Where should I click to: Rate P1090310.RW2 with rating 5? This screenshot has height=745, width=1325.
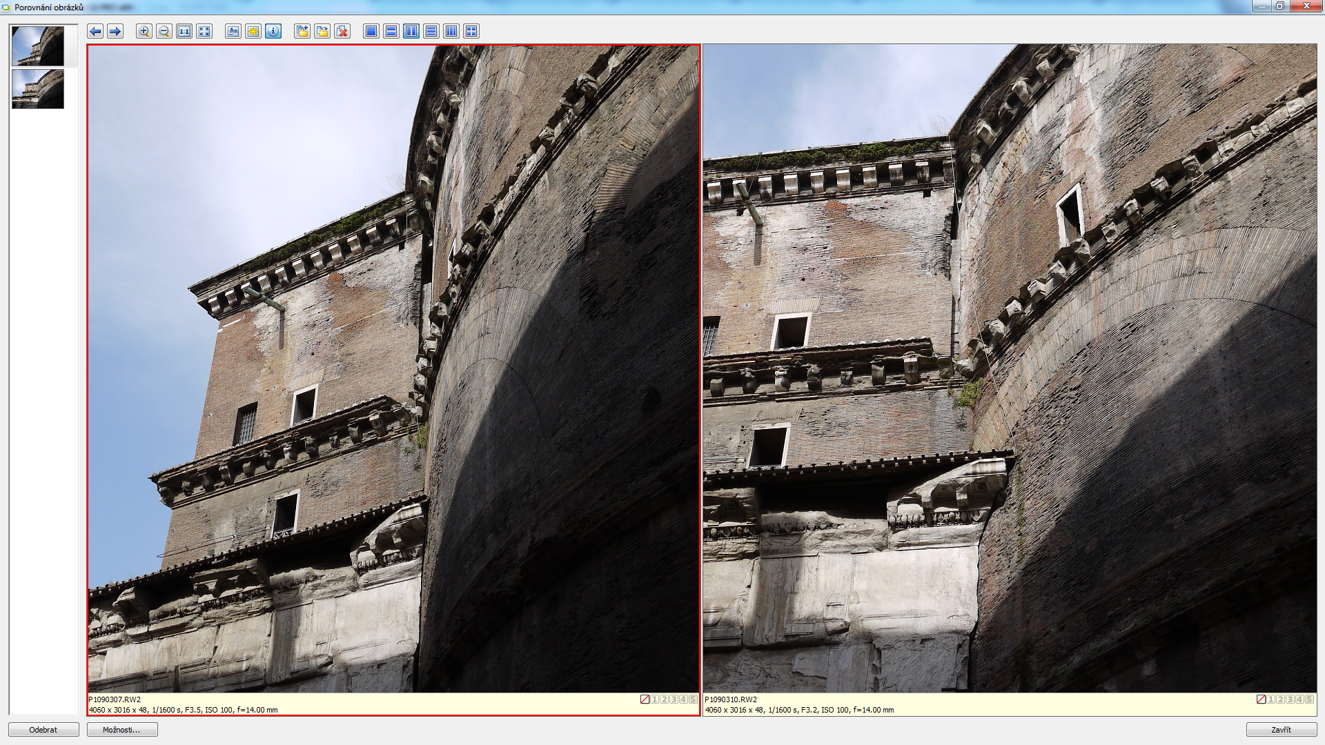[x=1309, y=699]
